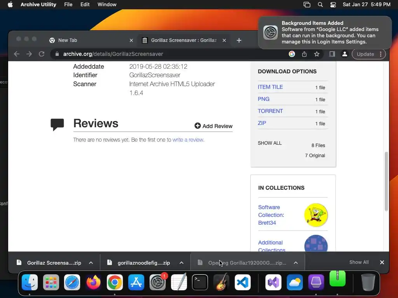Click the Additional Collections purple thumbnail
The width and height of the screenshot is (398, 298).
coord(316,243)
